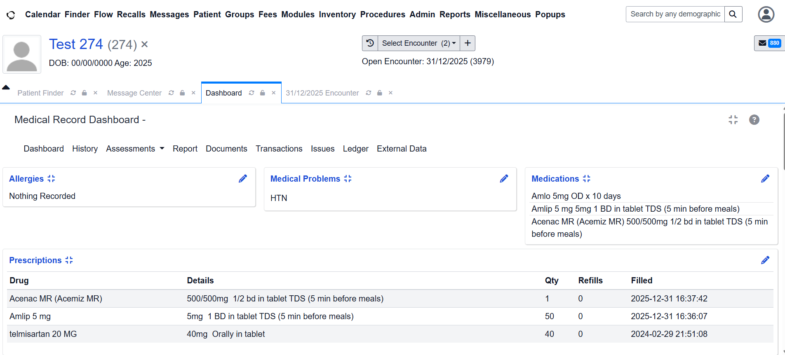Viewport: 785px width, 355px height.
Task: Toggle lock on Message Center tab
Action: (182, 93)
